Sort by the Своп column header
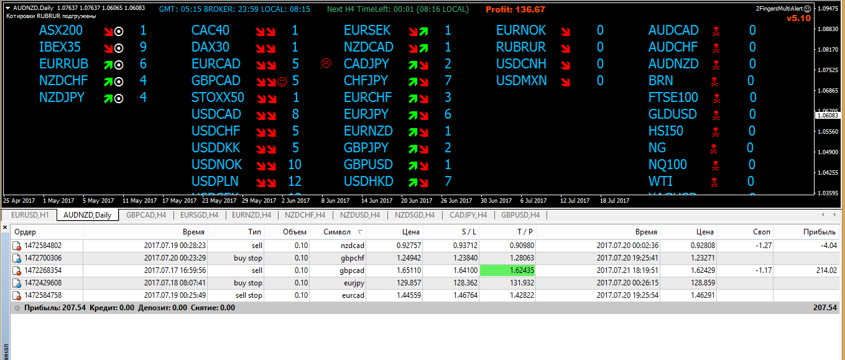This screenshot has width=845, height=360. click(744, 232)
